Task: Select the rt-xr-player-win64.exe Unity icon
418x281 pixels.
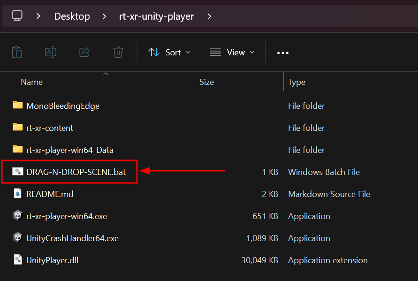Action: pos(18,216)
